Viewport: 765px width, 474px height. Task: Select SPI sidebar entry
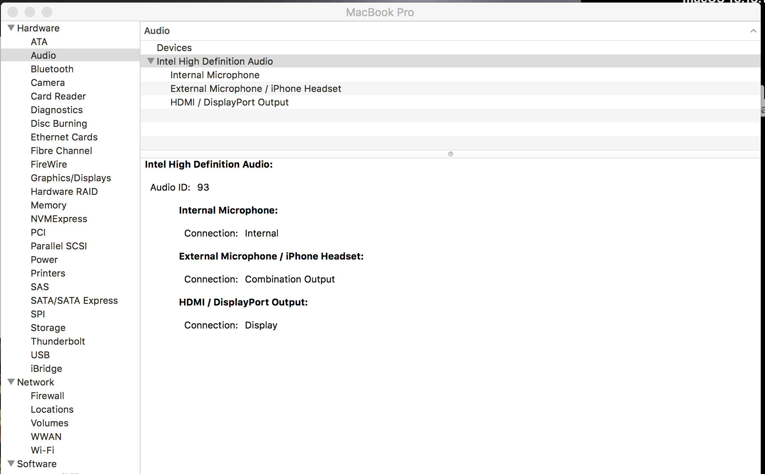click(x=37, y=314)
